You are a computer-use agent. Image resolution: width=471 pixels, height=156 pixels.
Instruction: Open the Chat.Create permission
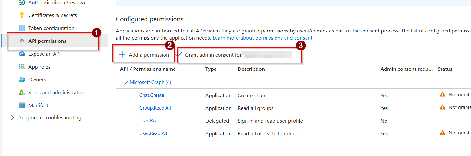[152, 95]
